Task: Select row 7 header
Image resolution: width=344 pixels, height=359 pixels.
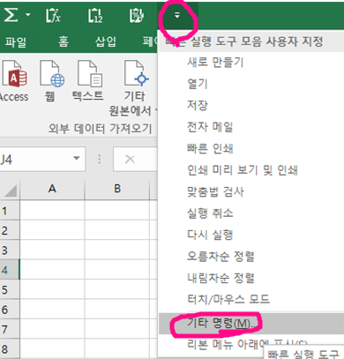Action: [x=10, y=329]
